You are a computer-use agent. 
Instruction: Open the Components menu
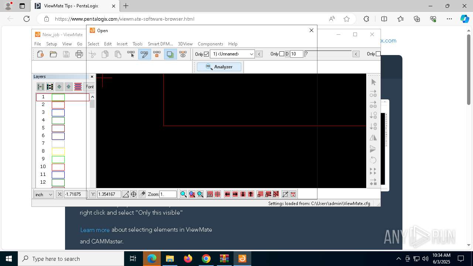pyautogui.click(x=210, y=44)
